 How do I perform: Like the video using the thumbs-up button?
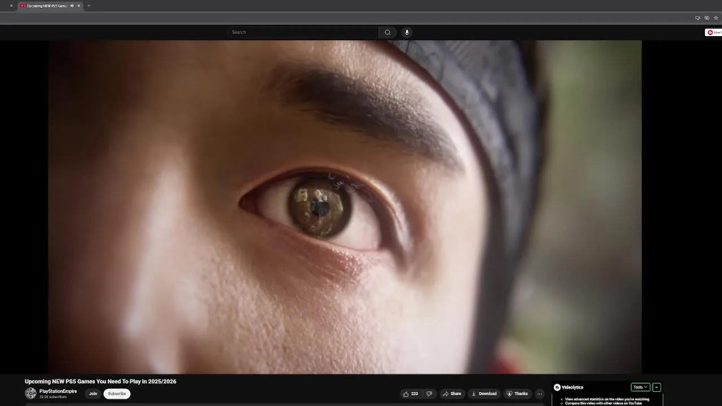[411, 394]
